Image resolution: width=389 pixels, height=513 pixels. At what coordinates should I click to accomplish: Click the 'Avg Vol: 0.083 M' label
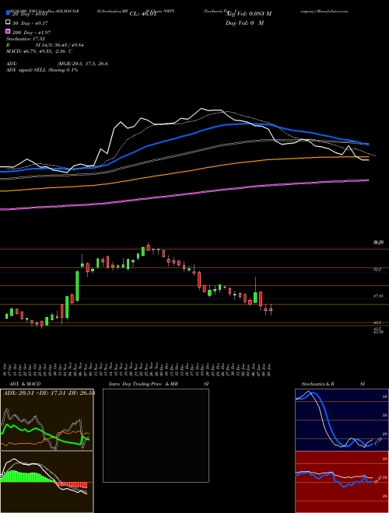point(248,14)
